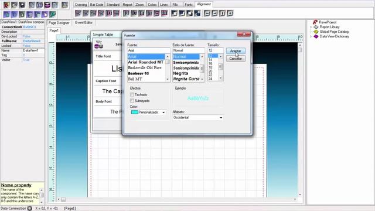Click the Aceptar button
The image size is (375, 211).
(236, 51)
